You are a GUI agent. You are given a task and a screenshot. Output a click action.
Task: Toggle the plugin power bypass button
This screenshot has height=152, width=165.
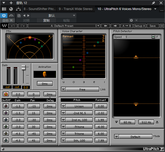tap(4, 16)
